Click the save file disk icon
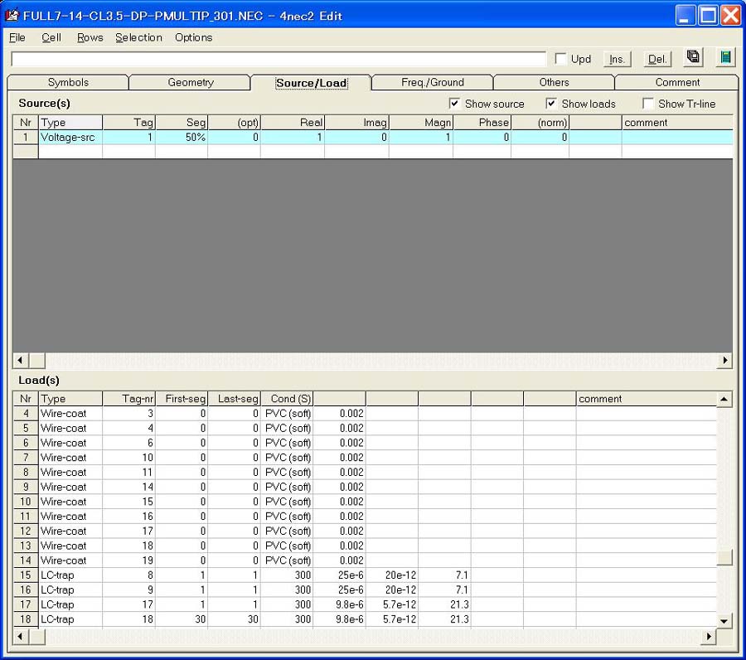 point(693,57)
